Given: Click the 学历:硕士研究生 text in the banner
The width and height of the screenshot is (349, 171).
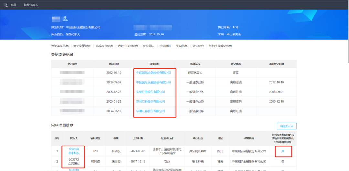Looking at the screenshot, I should 230,35.
